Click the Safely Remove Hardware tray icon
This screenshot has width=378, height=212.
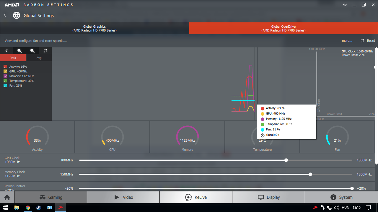click(323, 208)
